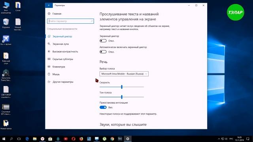The width and height of the screenshot is (253, 142).
Task: Click the Settings gear taskbar icon
Action: [x=128, y=139]
